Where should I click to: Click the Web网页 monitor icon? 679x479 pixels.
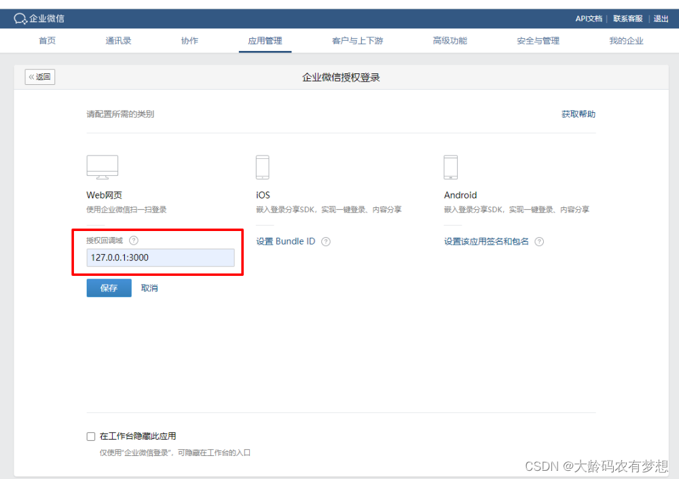(x=103, y=167)
